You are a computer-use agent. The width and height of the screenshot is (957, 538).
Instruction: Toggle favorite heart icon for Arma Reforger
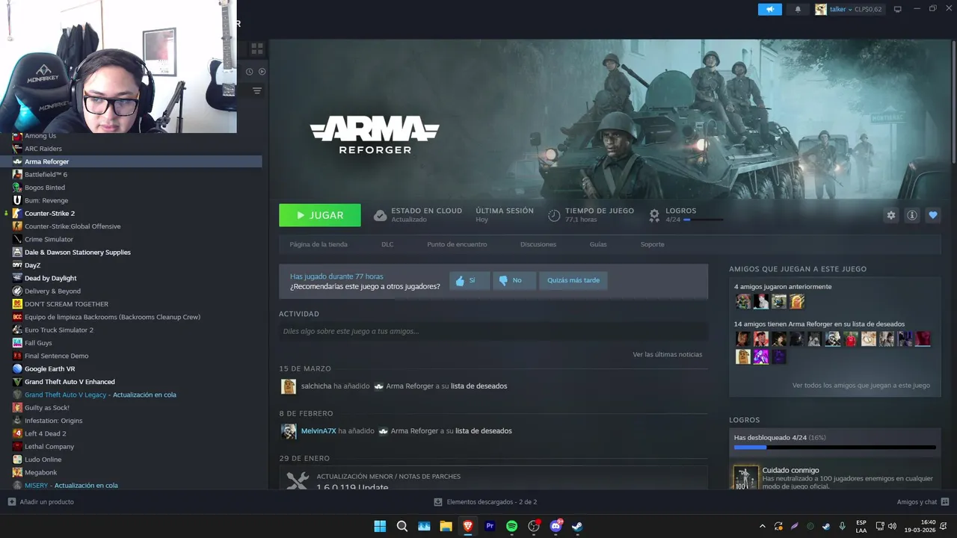pyautogui.click(x=933, y=215)
